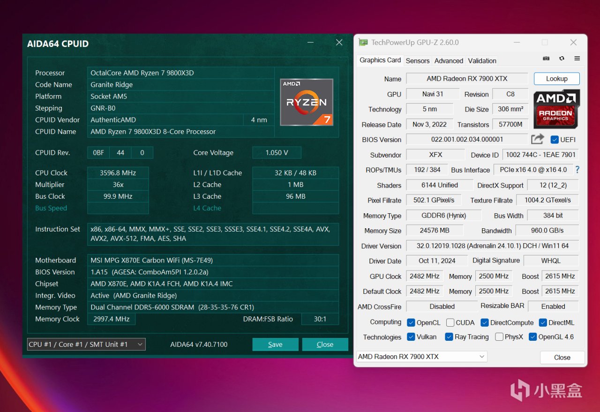Click the Socket AM5 platform value

click(181, 96)
